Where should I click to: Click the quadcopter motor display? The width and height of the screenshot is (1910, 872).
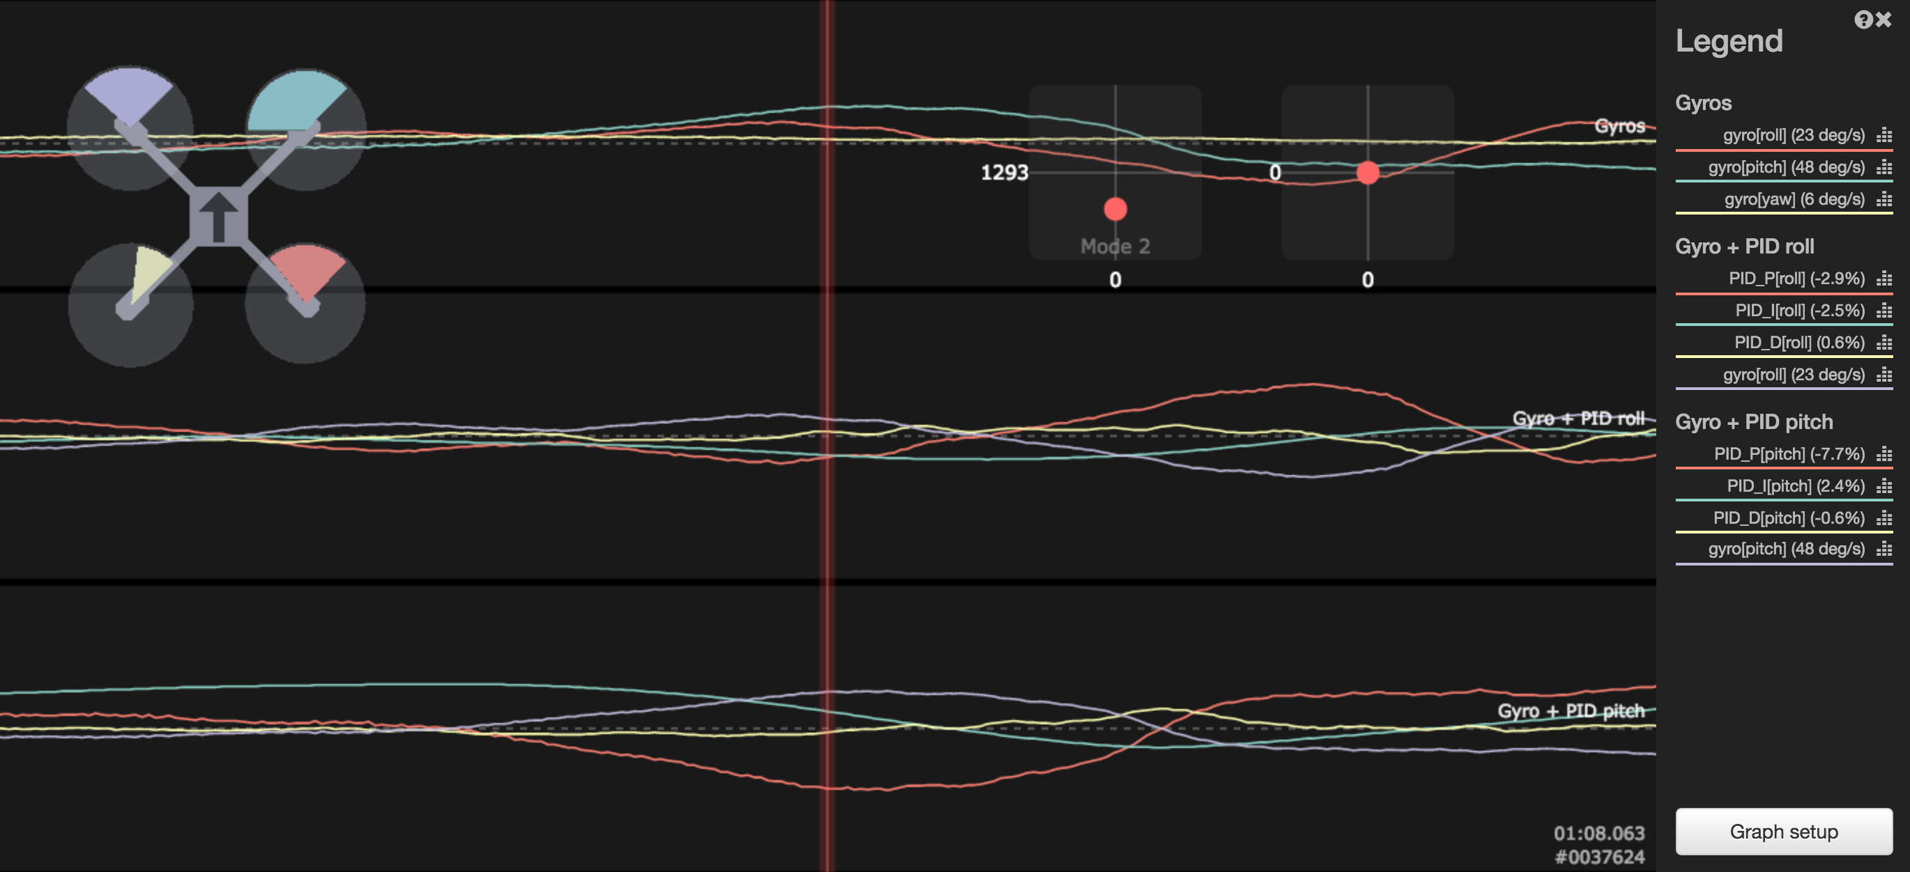tap(217, 215)
